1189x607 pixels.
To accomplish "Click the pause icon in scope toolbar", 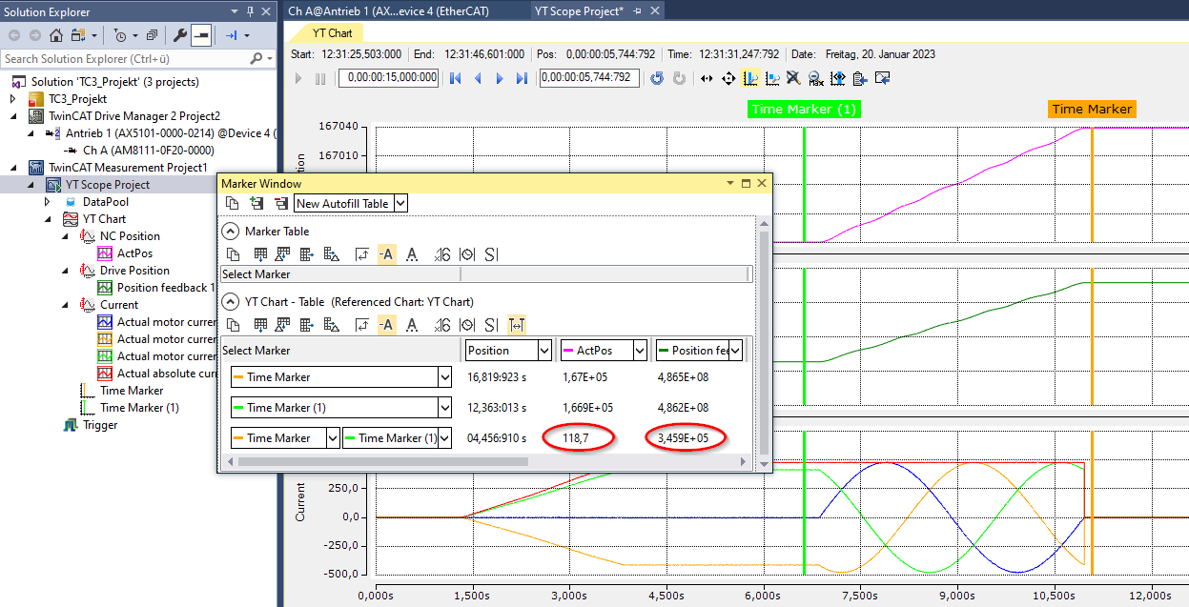I will point(320,78).
